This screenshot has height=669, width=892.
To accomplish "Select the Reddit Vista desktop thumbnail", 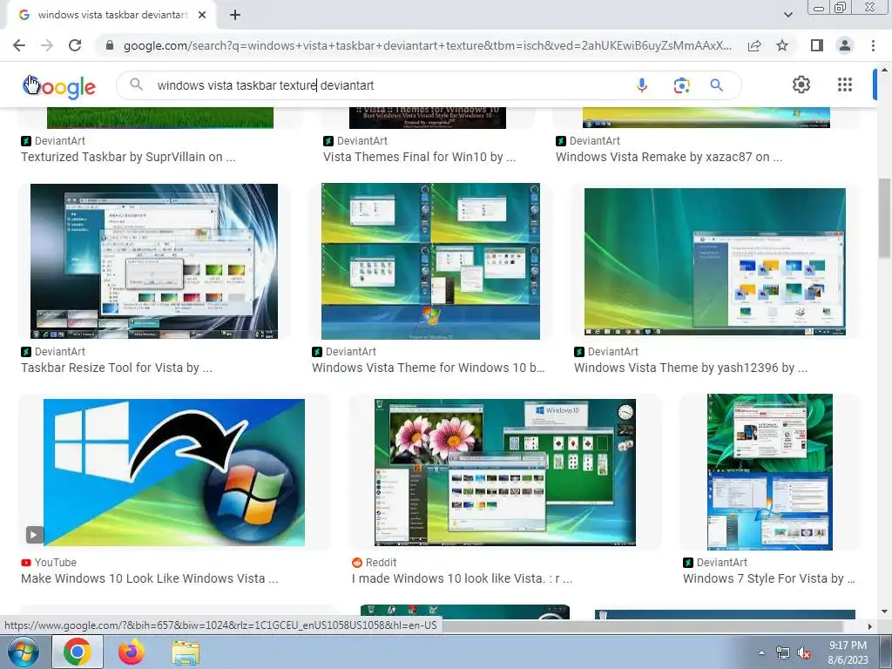I will 505,472.
